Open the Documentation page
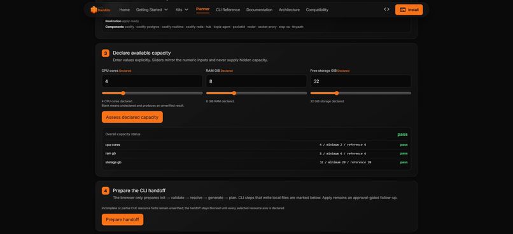513x234 pixels. [259, 10]
